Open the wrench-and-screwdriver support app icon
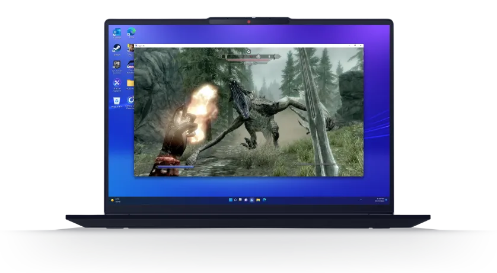Image resolution: width=497 pixels, height=273 pixels. coord(117,85)
